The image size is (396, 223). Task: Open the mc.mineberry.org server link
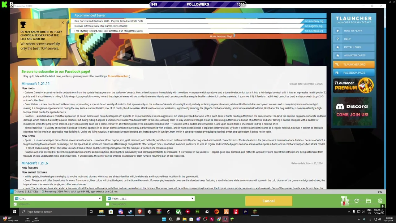(x=314, y=21)
